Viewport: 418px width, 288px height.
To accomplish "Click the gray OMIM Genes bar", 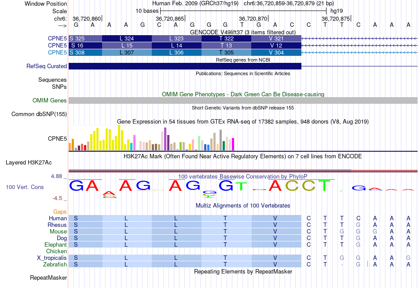I will [x=243, y=100].
